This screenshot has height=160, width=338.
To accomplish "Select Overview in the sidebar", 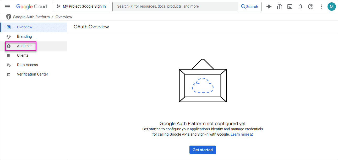I will pyautogui.click(x=25, y=27).
